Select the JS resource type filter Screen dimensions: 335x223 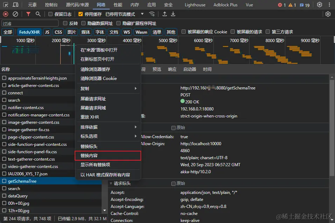[47, 32]
